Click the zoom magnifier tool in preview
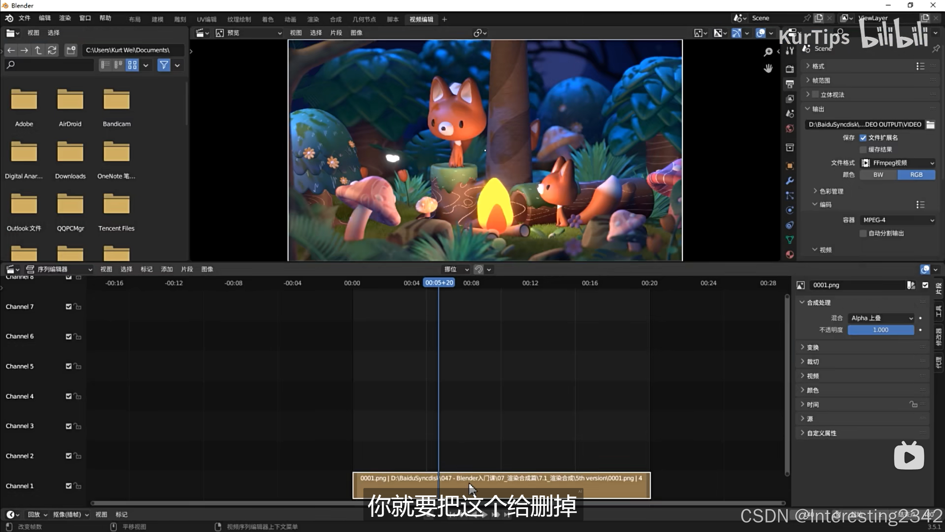Viewport: 945px width, 532px height. pos(768,52)
